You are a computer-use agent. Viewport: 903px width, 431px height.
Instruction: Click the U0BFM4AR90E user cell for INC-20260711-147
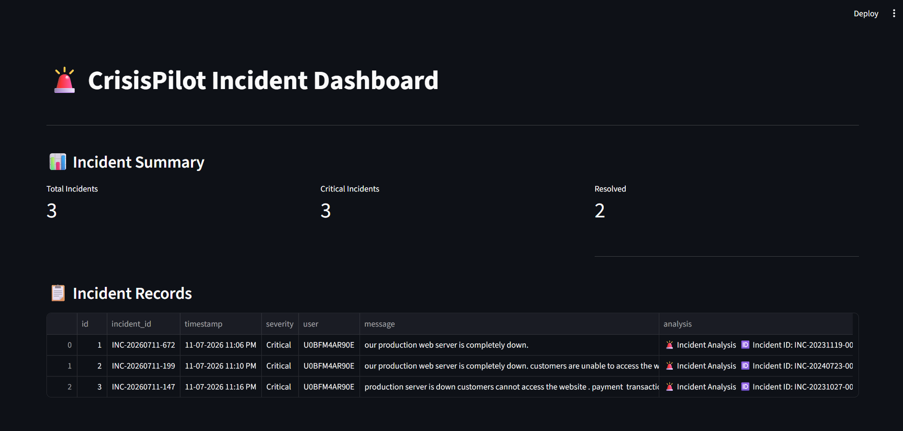(329, 387)
